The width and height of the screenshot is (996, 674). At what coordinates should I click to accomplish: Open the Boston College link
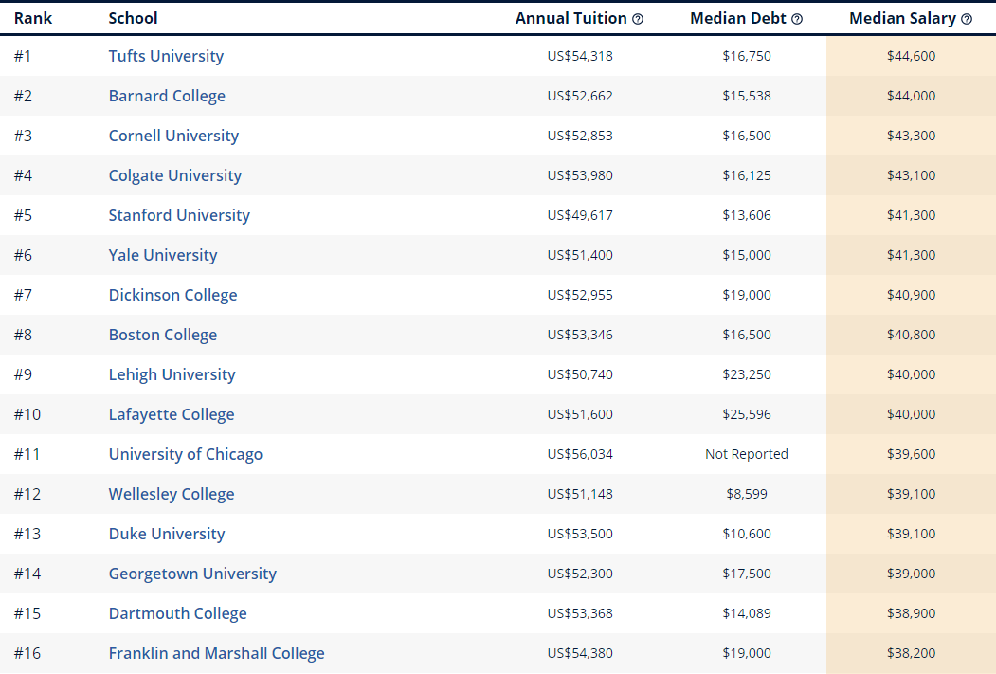(x=162, y=335)
